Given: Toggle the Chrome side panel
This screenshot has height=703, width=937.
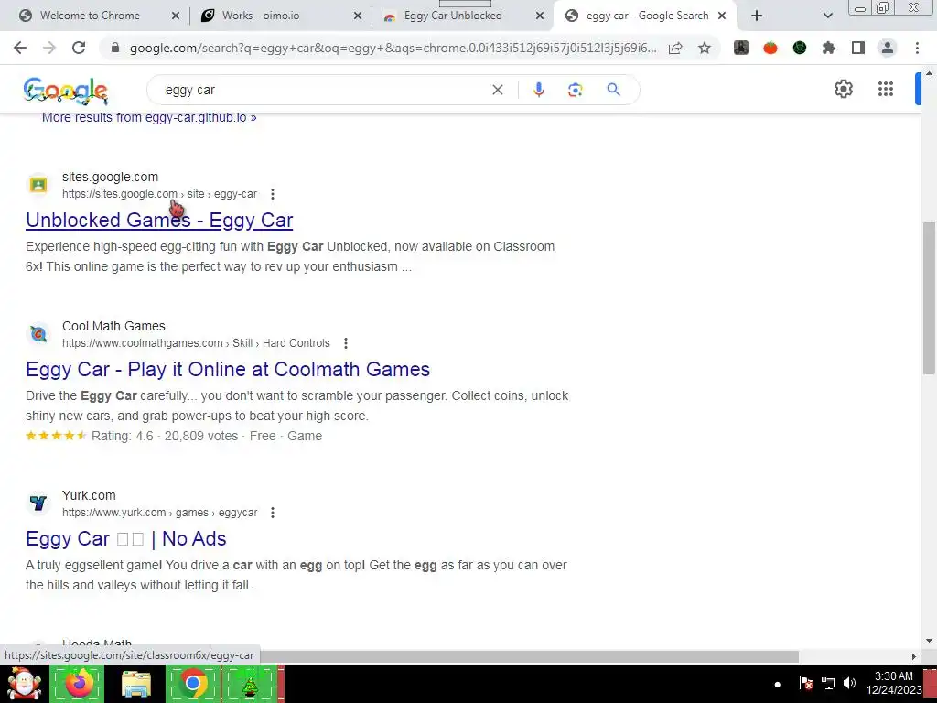Looking at the screenshot, I should click(858, 48).
